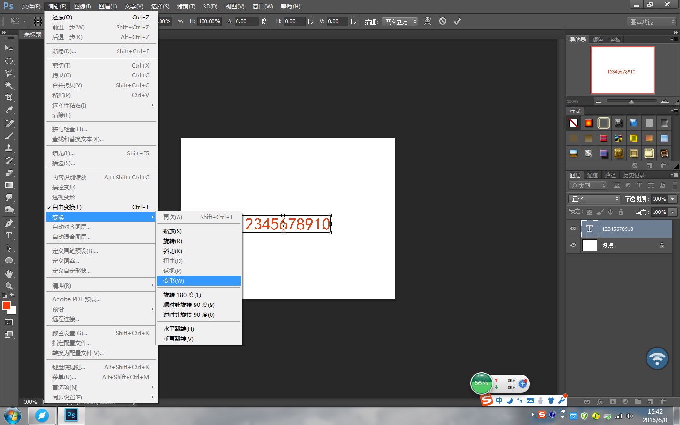Choose 逆时针旋转 90 度 entry
680x425 pixels.
coord(199,314)
